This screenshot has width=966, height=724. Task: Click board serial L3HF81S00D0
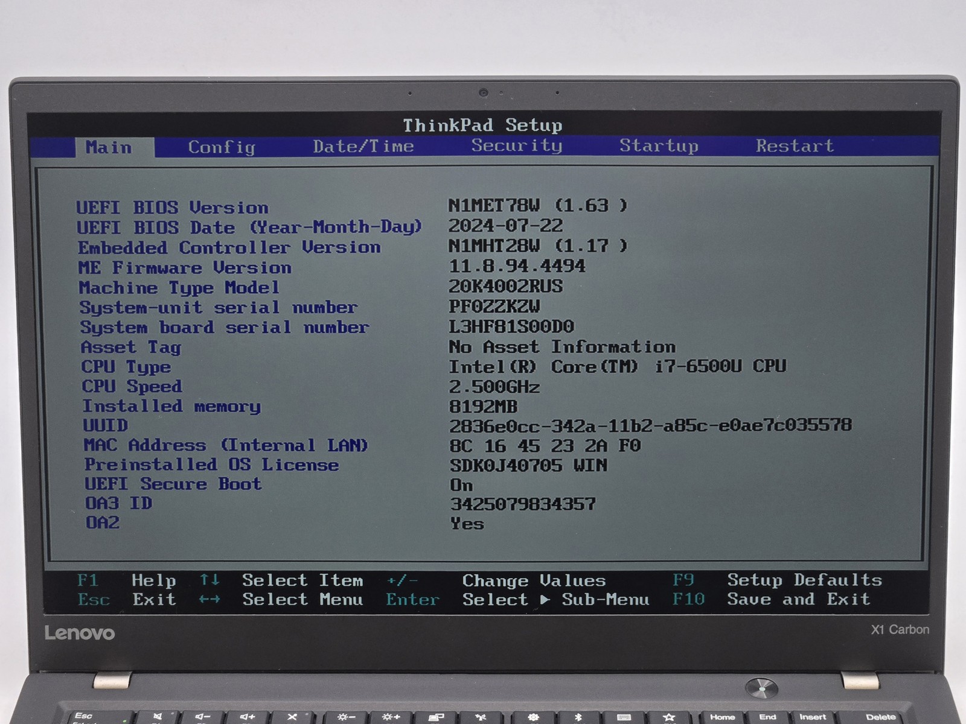tap(511, 326)
